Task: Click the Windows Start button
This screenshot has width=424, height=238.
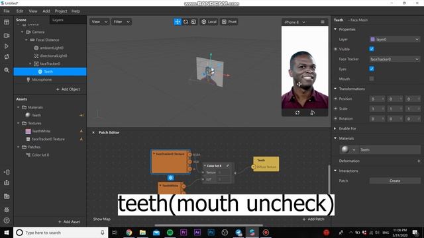Action: point(7,232)
